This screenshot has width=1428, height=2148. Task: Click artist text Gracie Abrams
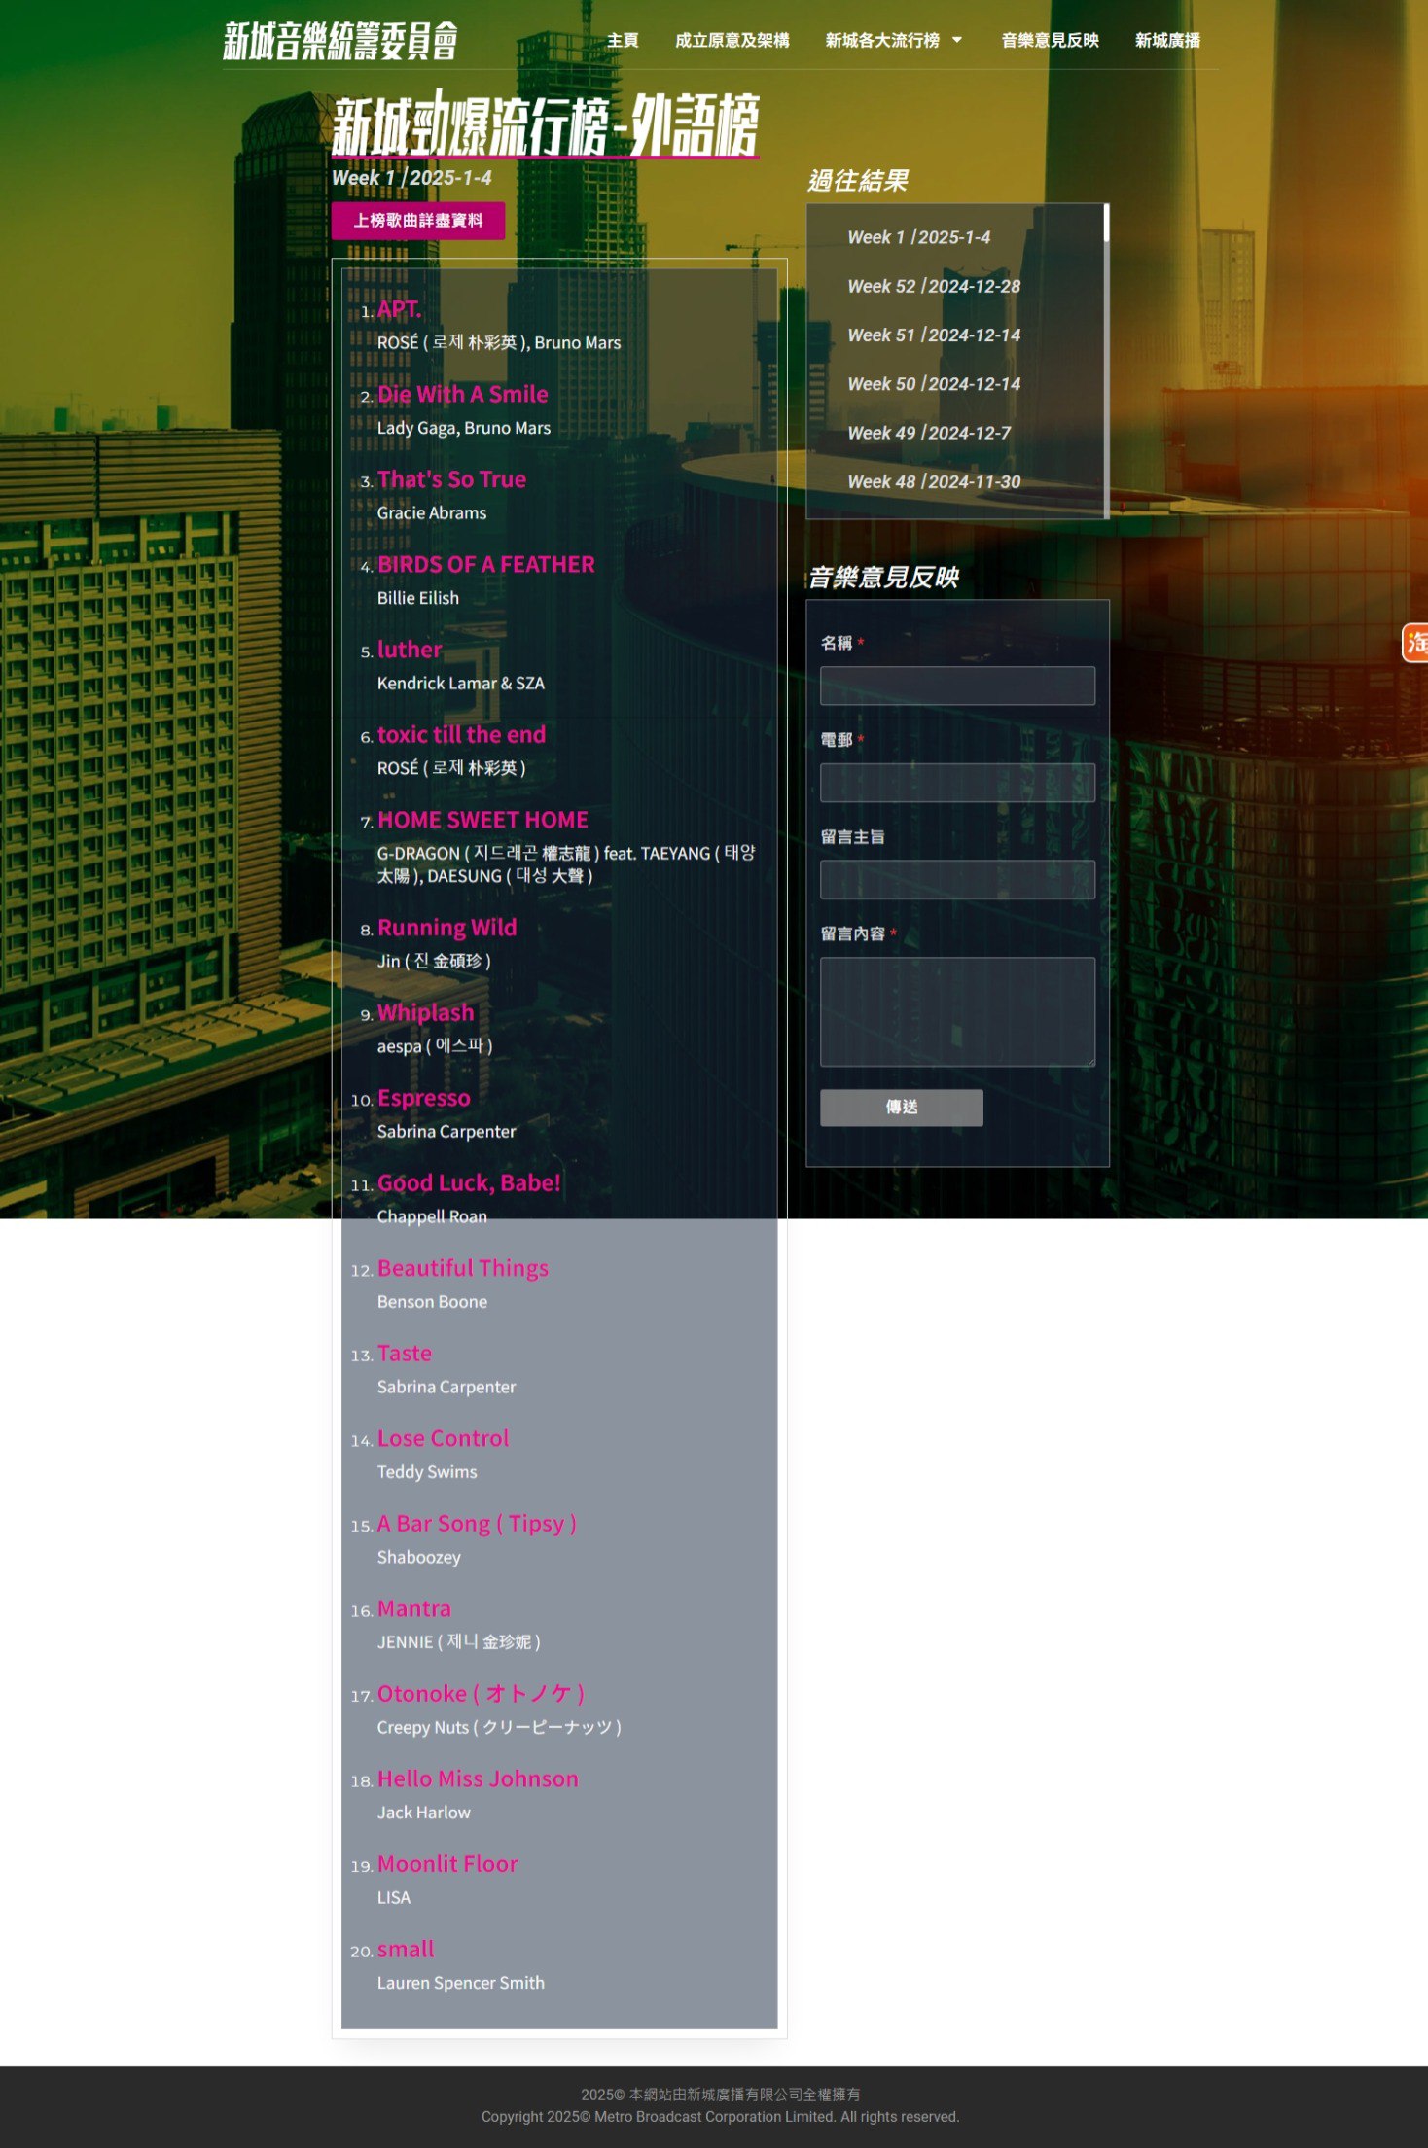(x=432, y=513)
